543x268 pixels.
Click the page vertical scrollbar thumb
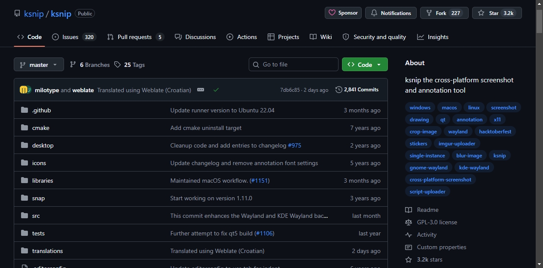point(540,21)
